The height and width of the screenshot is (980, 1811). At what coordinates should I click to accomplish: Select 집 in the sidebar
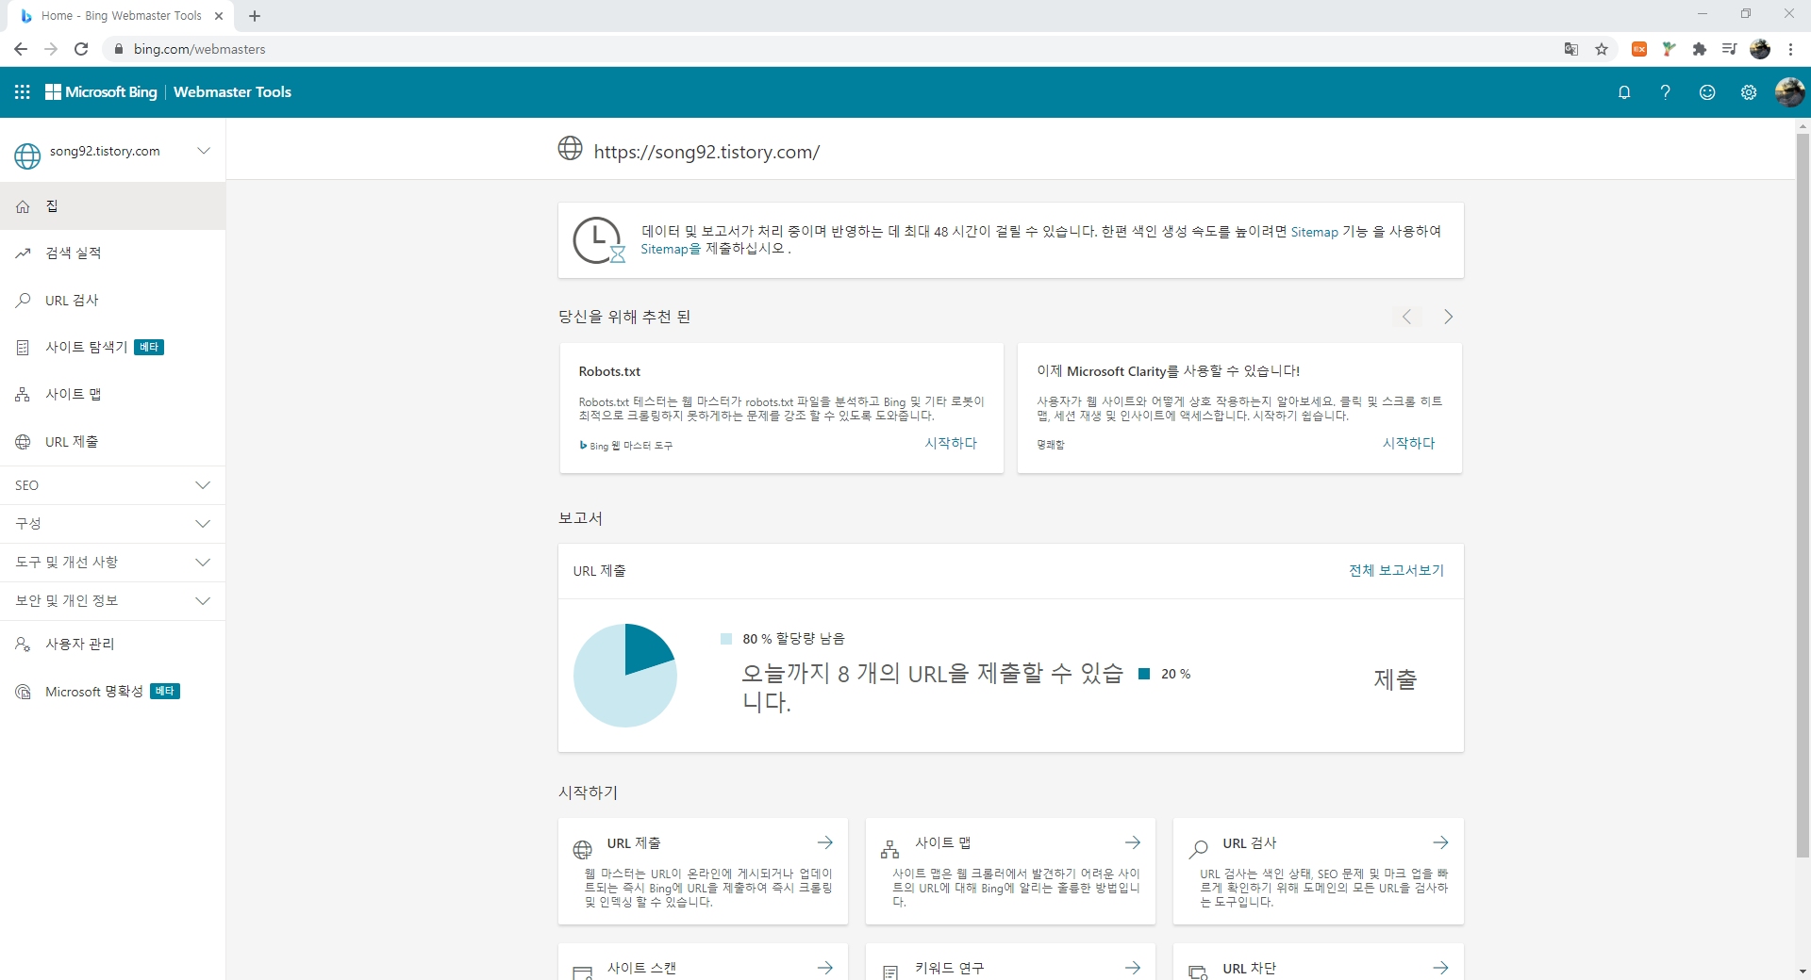point(112,206)
